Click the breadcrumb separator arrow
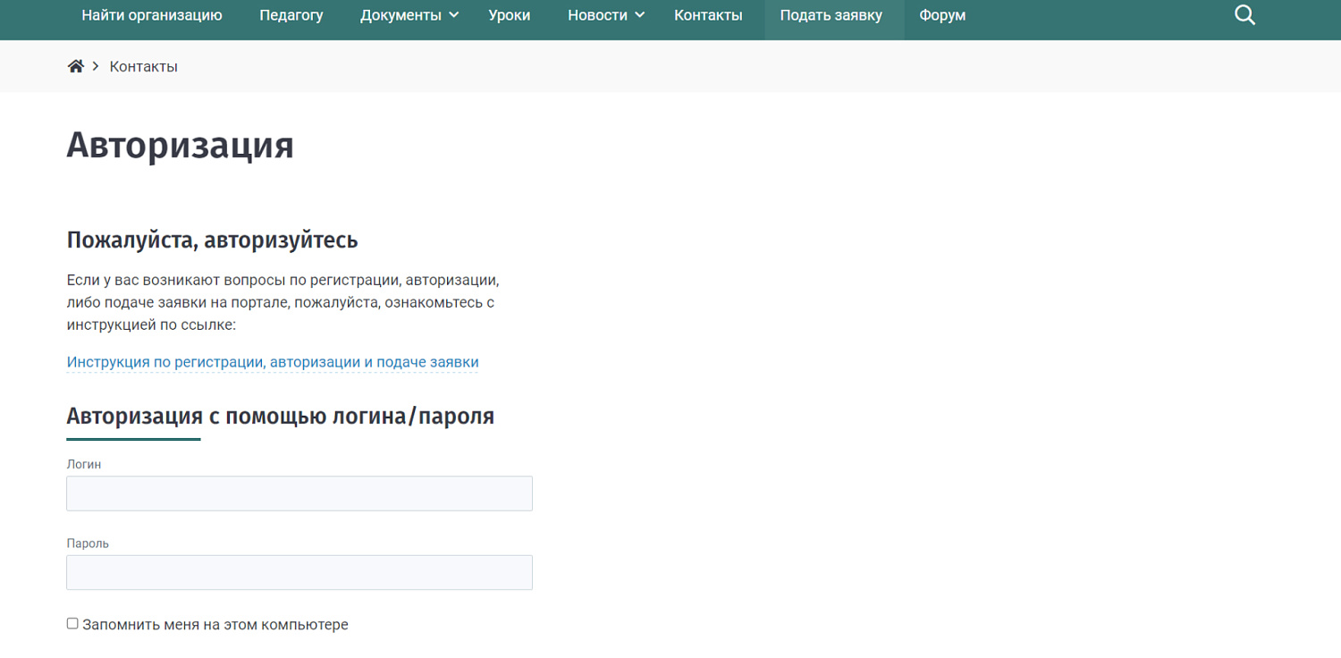Viewport: 1341px width, 658px height. pyautogui.click(x=96, y=67)
